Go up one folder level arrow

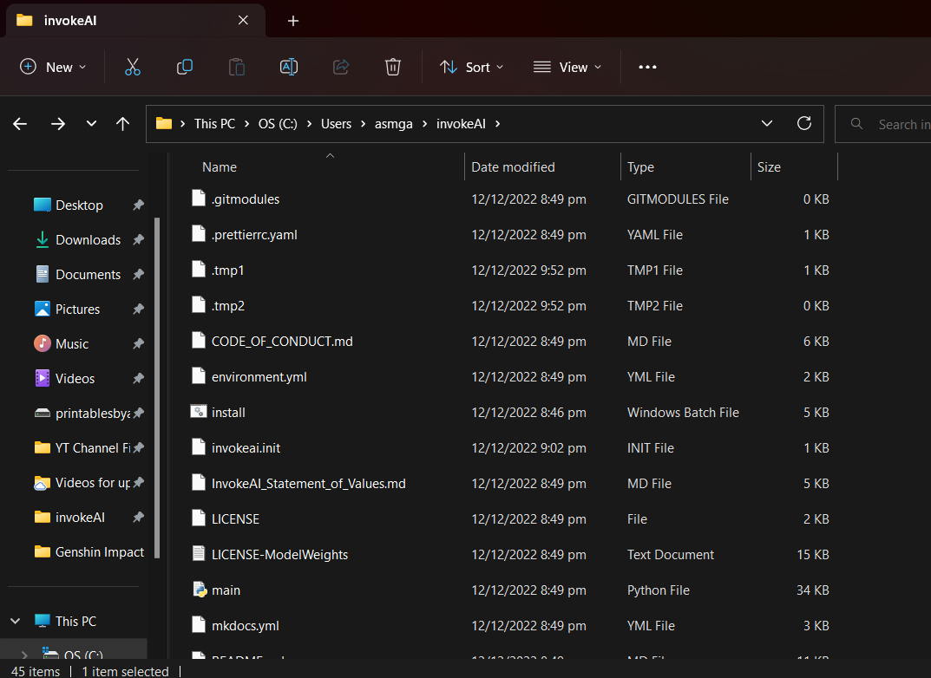point(122,124)
